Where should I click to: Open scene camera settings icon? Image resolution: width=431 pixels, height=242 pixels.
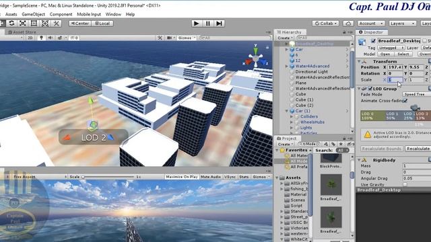(169, 38)
